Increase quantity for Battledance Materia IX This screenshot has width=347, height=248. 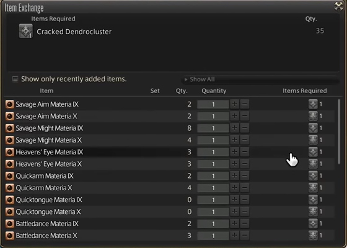[x=235, y=224]
